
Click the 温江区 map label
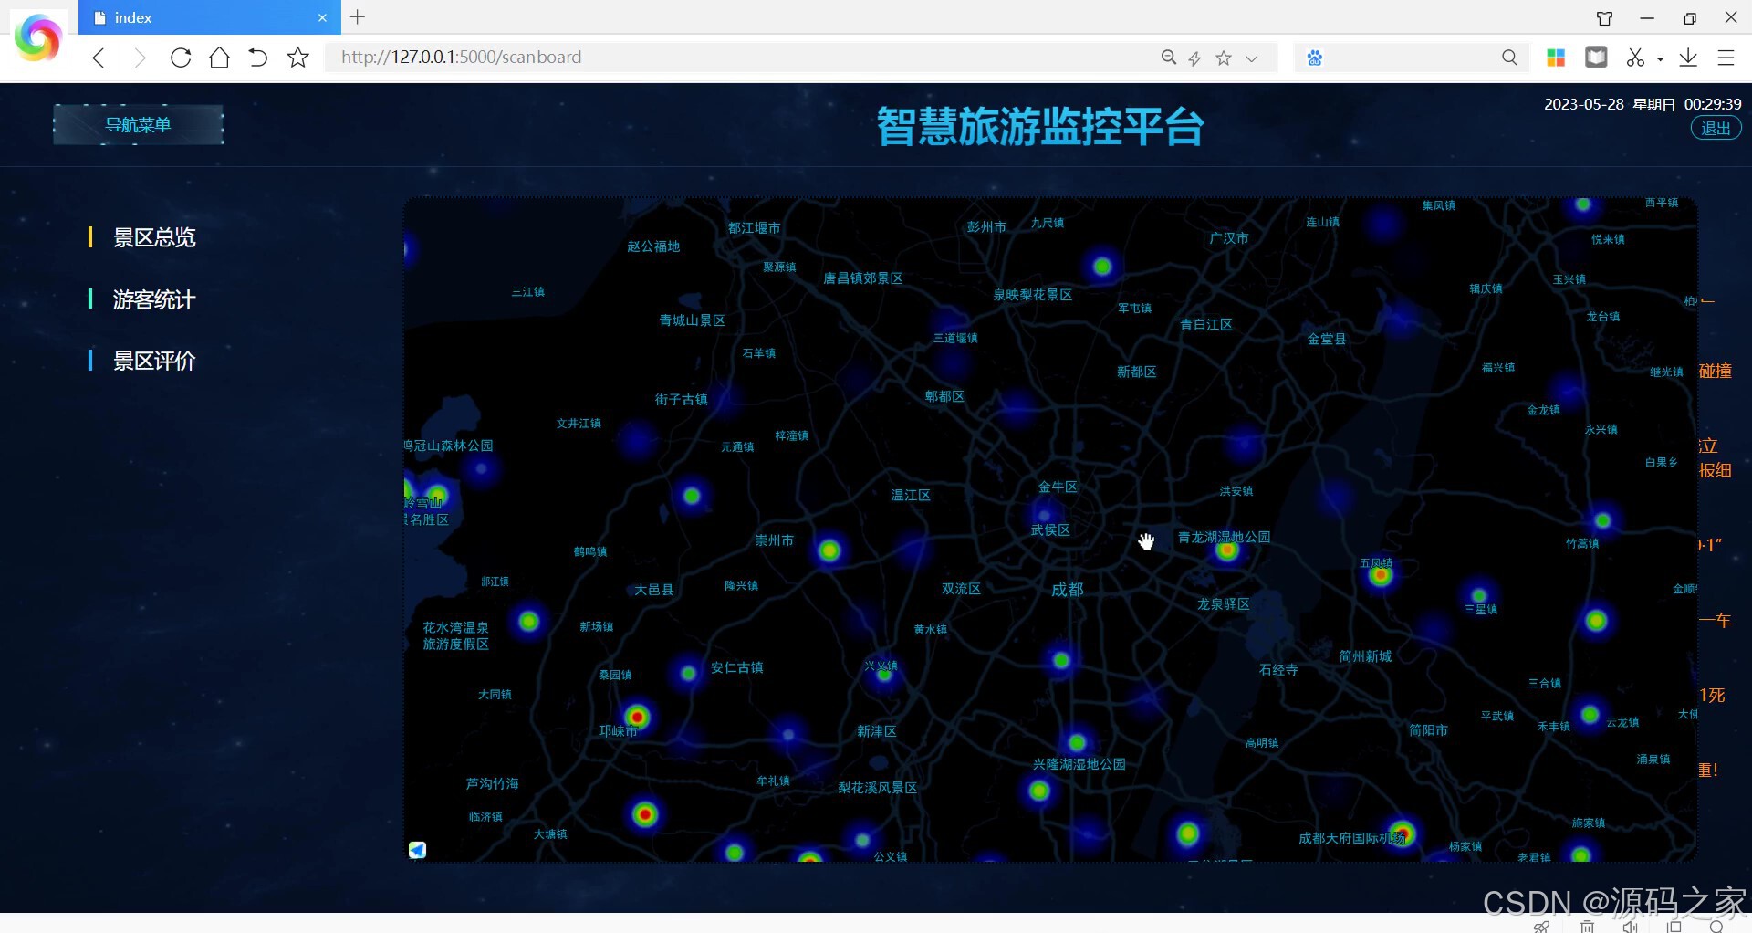[911, 495]
